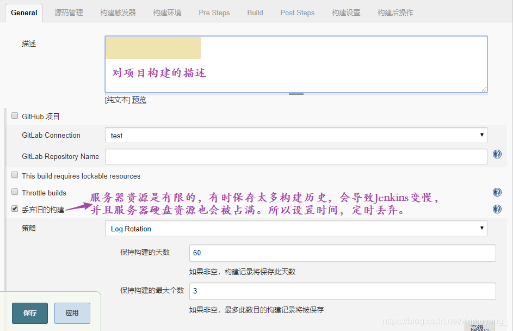The image size is (513, 331).
Task: Go to the Post Steps tab
Action: pyautogui.click(x=298, y=13)
